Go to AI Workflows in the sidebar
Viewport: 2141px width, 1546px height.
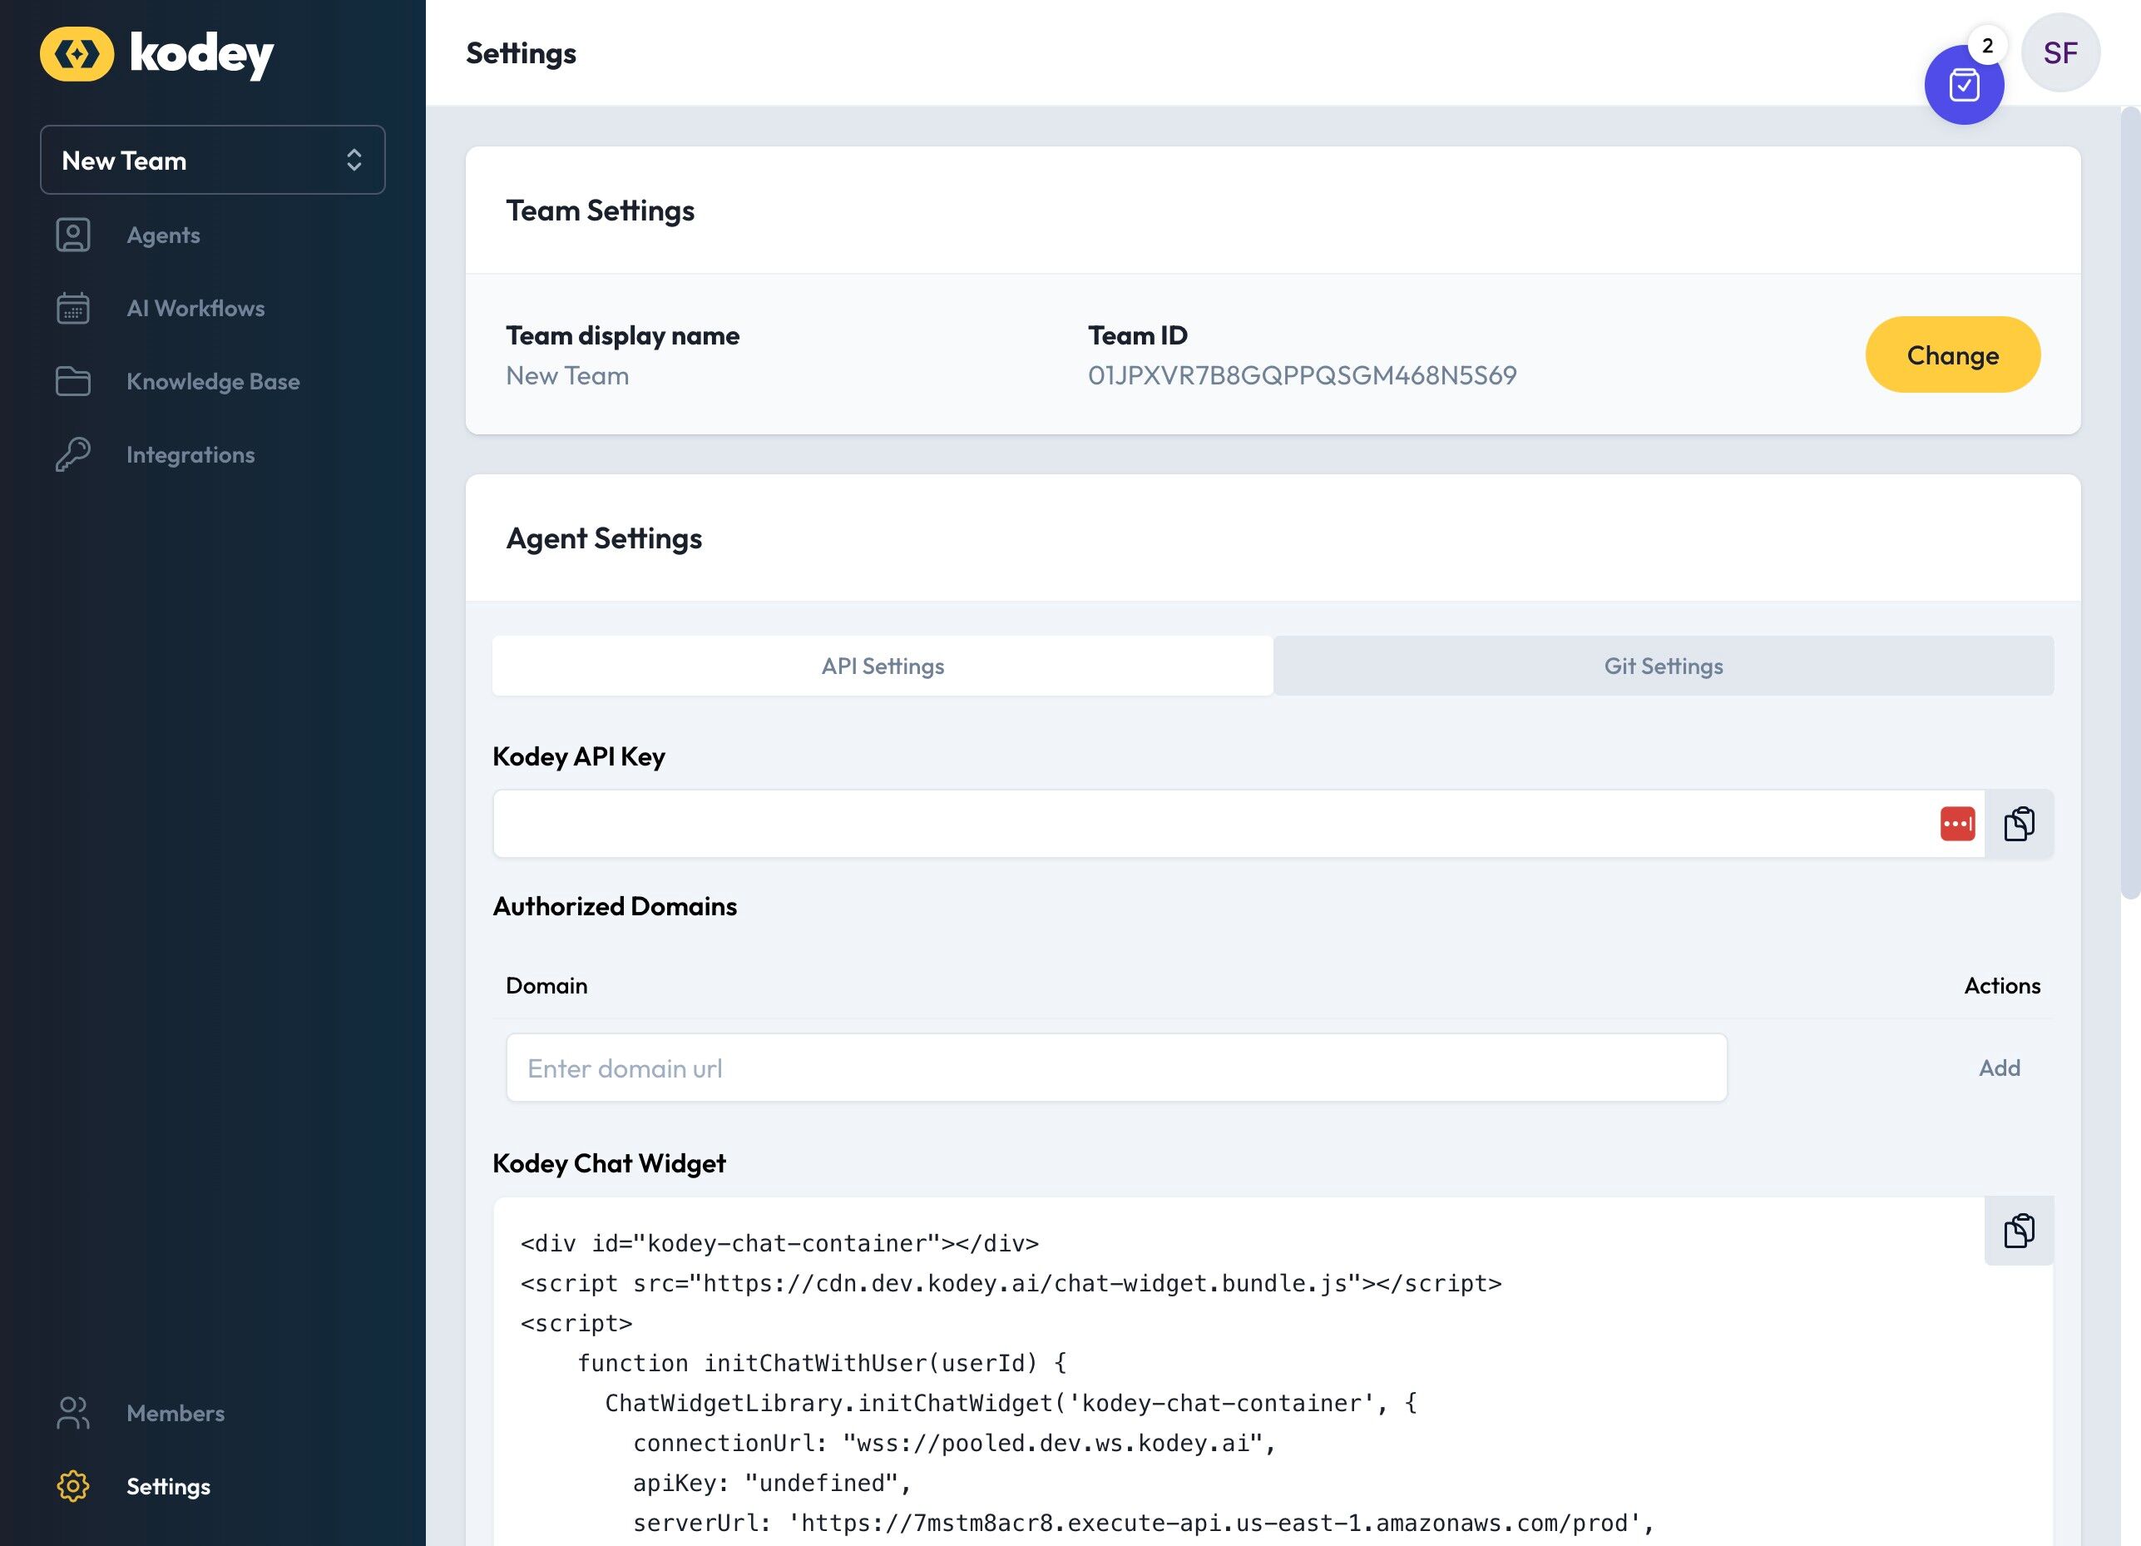(x=195, y=308)
